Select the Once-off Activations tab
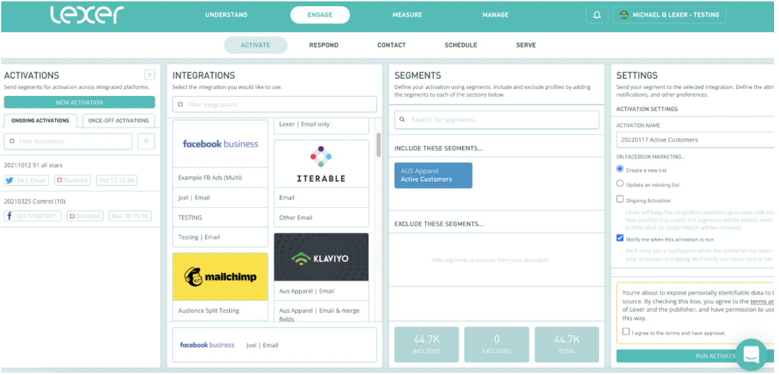 pyautogui.click(x=118, y=121)
